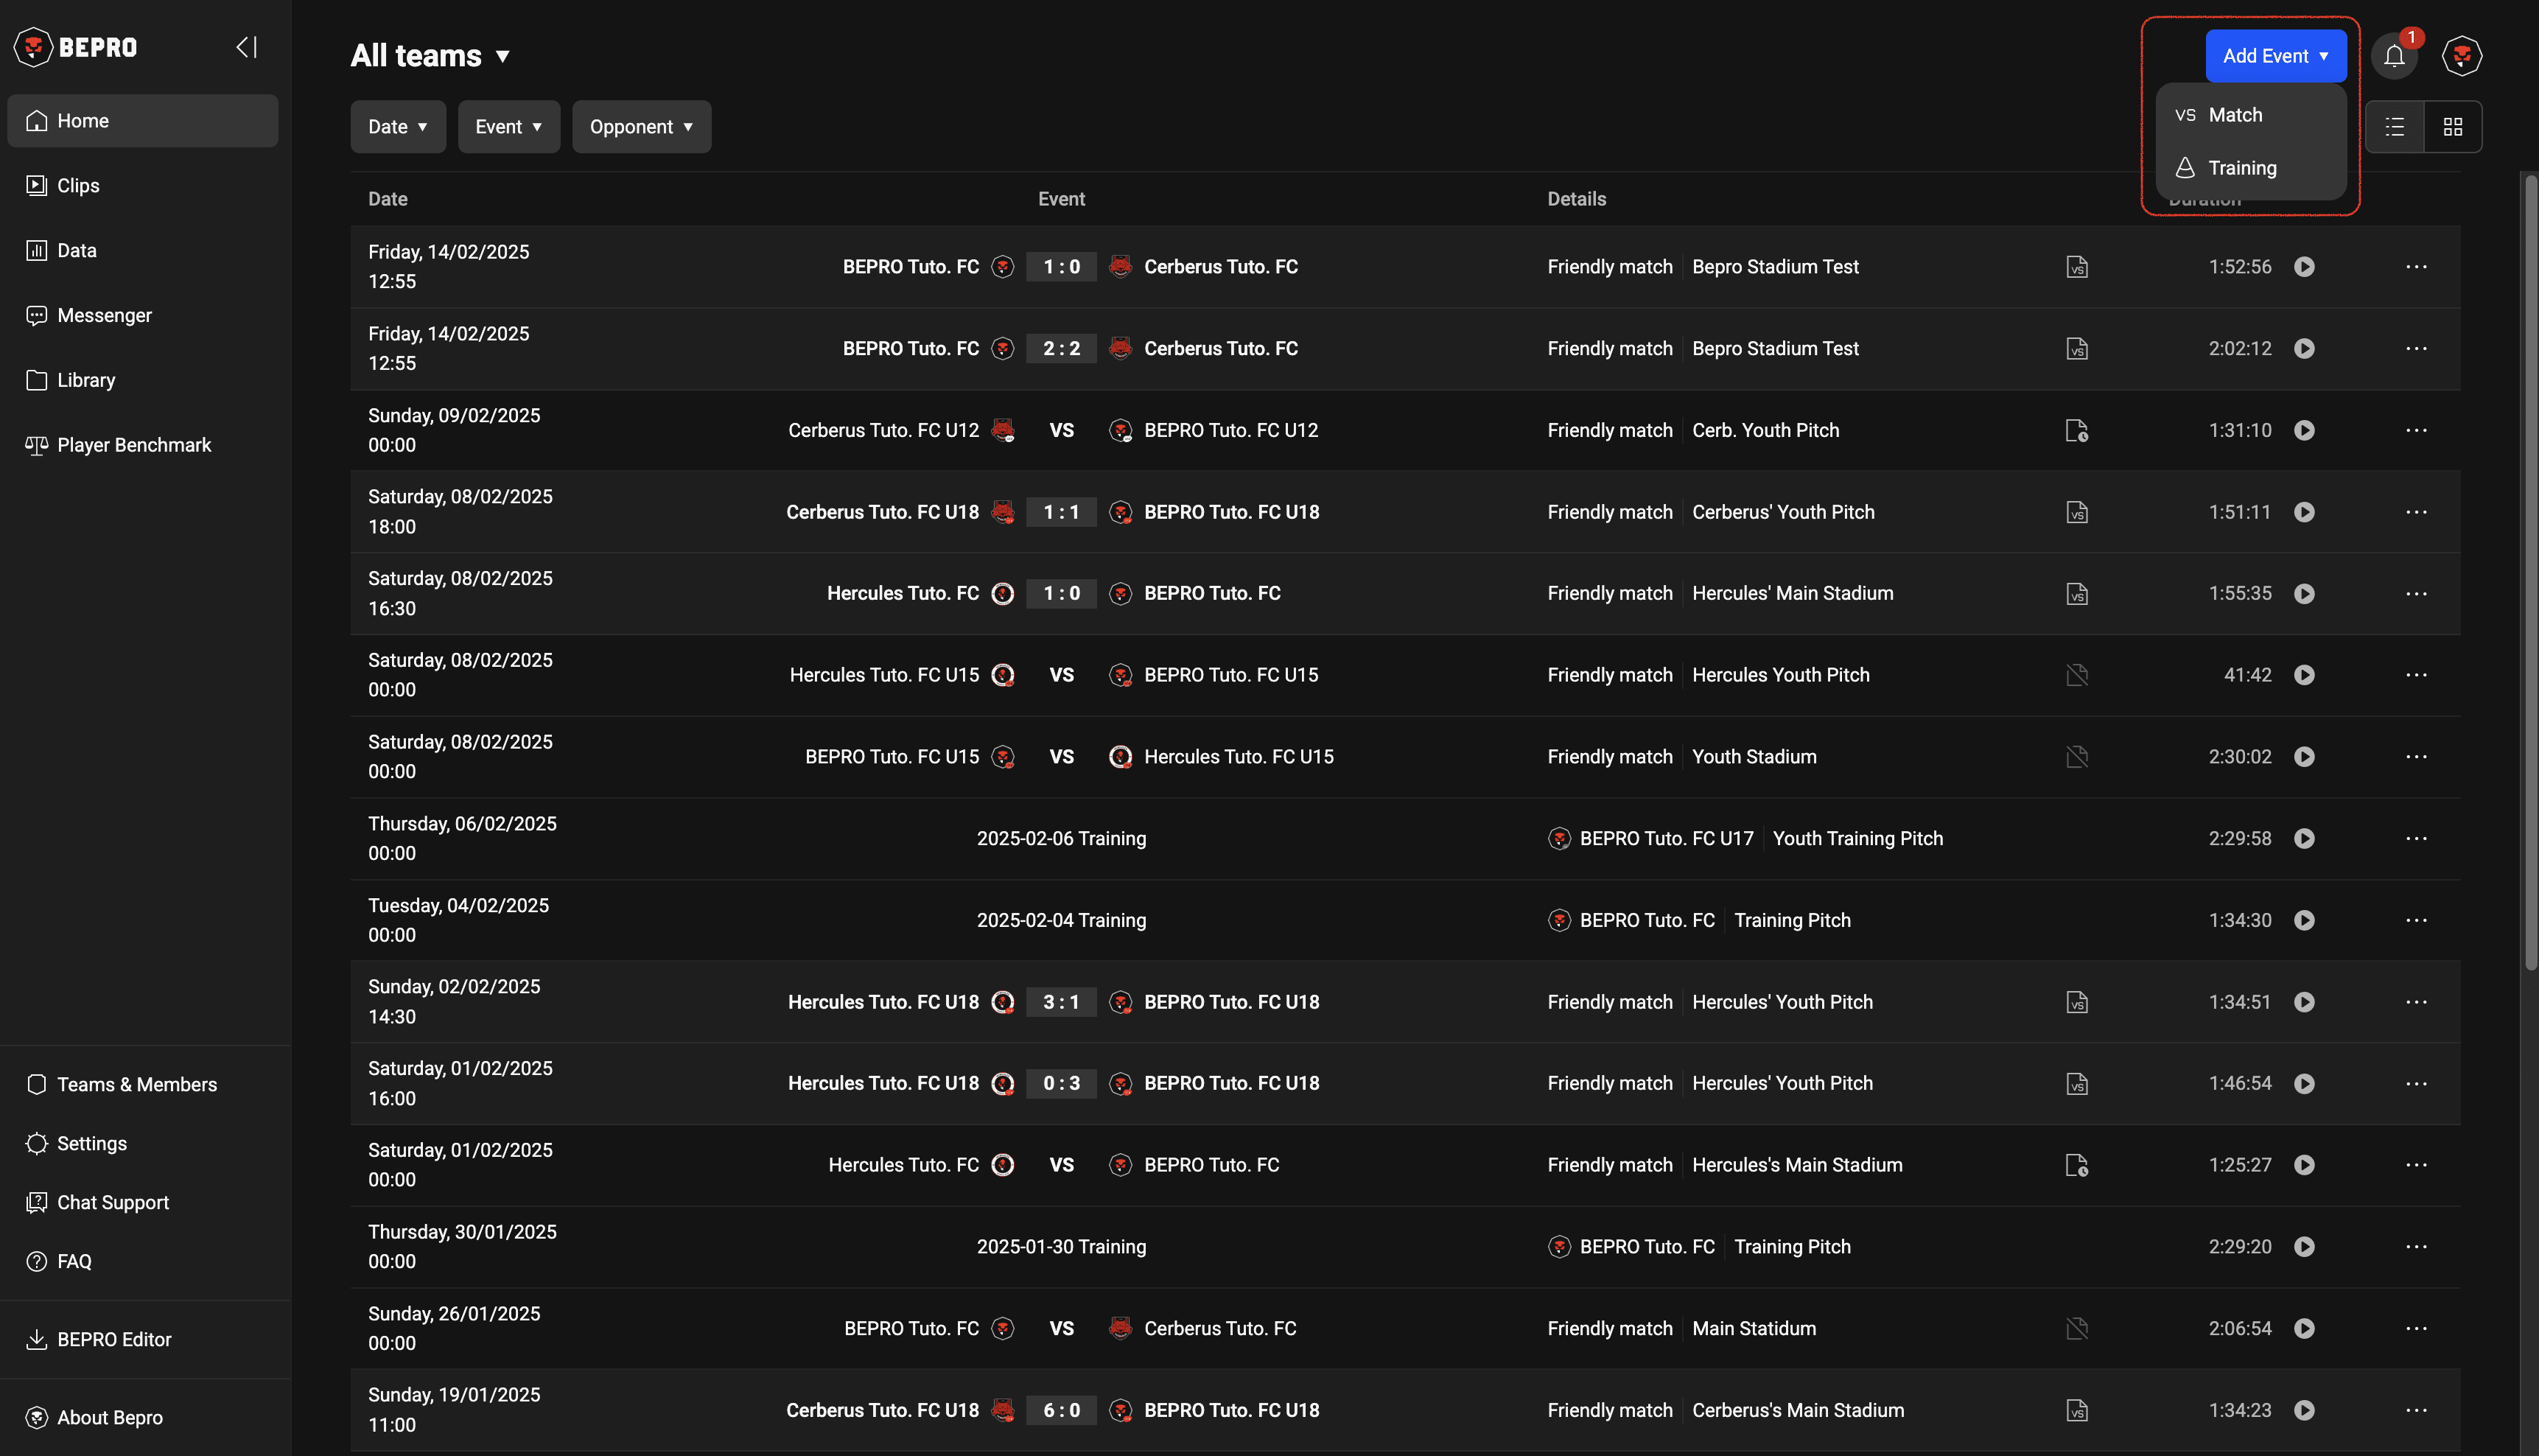Select Training from Add Event menu

click(2241, 168)
